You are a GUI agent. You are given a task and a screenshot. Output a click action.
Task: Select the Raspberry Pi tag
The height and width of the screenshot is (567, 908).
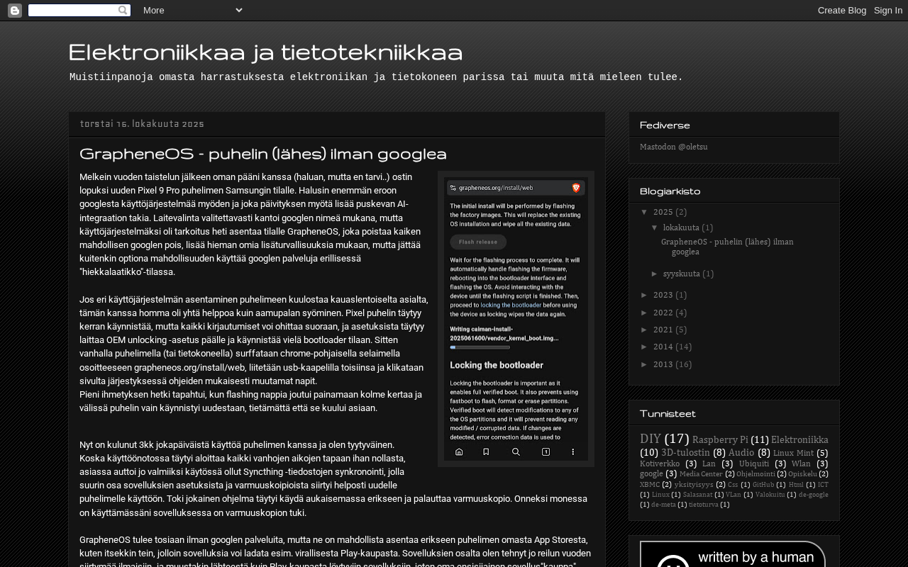(x=720, y=440)
